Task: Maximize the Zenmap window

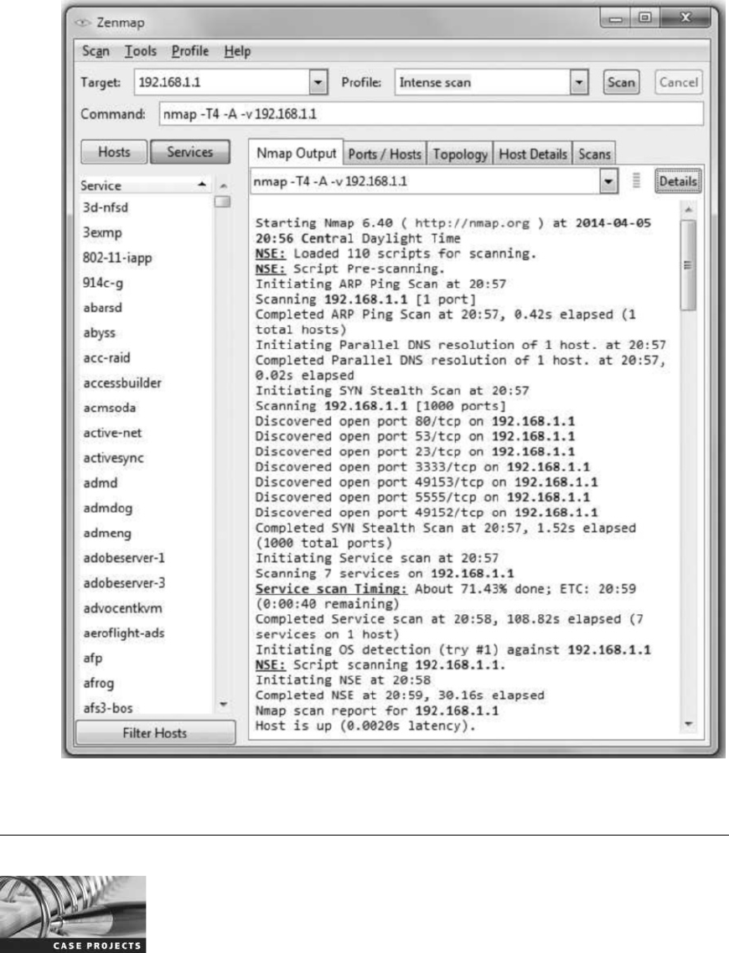Action: 645,18
